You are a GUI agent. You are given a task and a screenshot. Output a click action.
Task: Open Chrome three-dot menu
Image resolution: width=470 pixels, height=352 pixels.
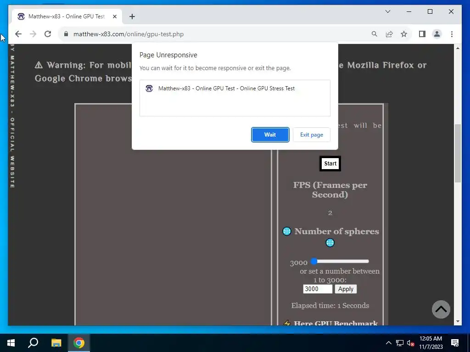(x=452, y=34)
